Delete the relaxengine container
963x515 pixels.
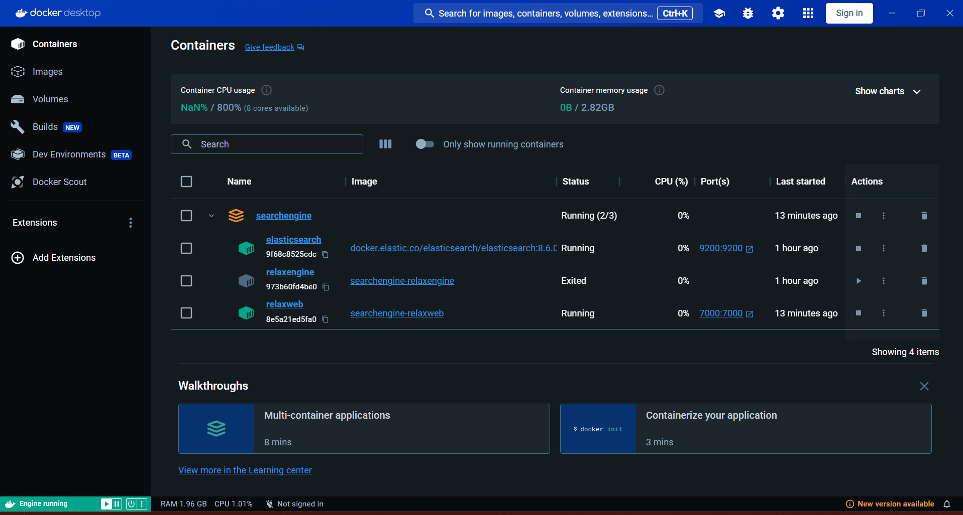coord(924,281)
